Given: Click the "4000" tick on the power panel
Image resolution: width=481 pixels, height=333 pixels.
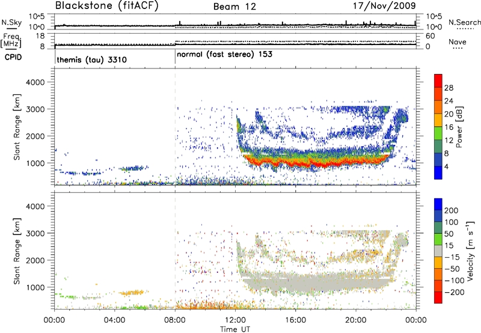Looking at the screenshot, I should pos(35,82).
